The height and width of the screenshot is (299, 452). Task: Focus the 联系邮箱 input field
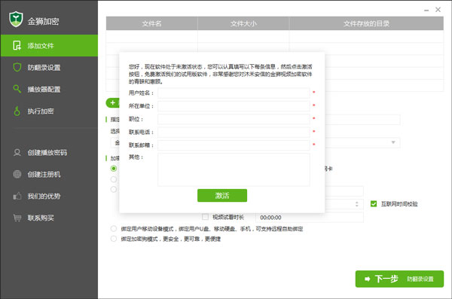click(234, 145)
